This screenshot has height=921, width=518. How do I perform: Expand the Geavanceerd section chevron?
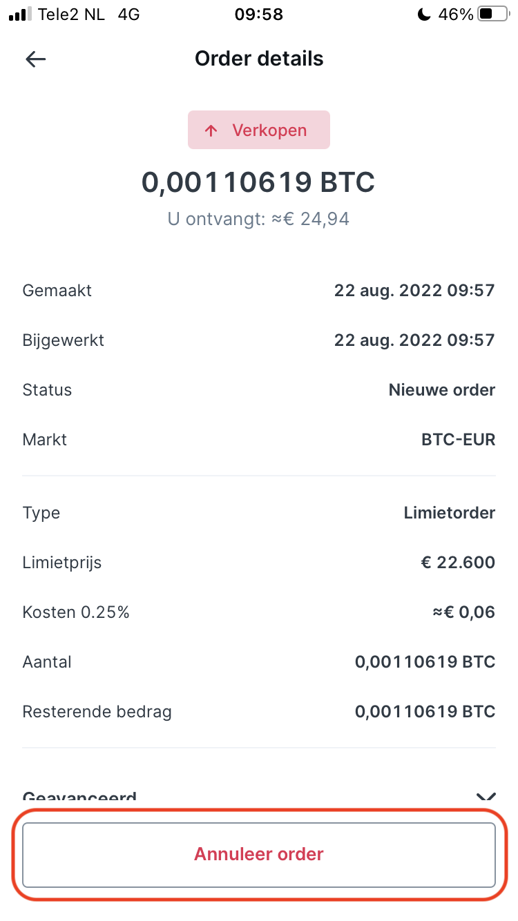pyautogui.click(x=486, y=797)
